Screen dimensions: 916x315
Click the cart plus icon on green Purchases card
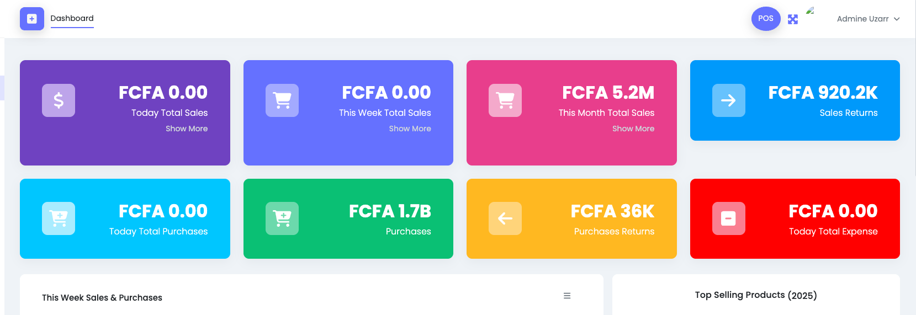282,218
